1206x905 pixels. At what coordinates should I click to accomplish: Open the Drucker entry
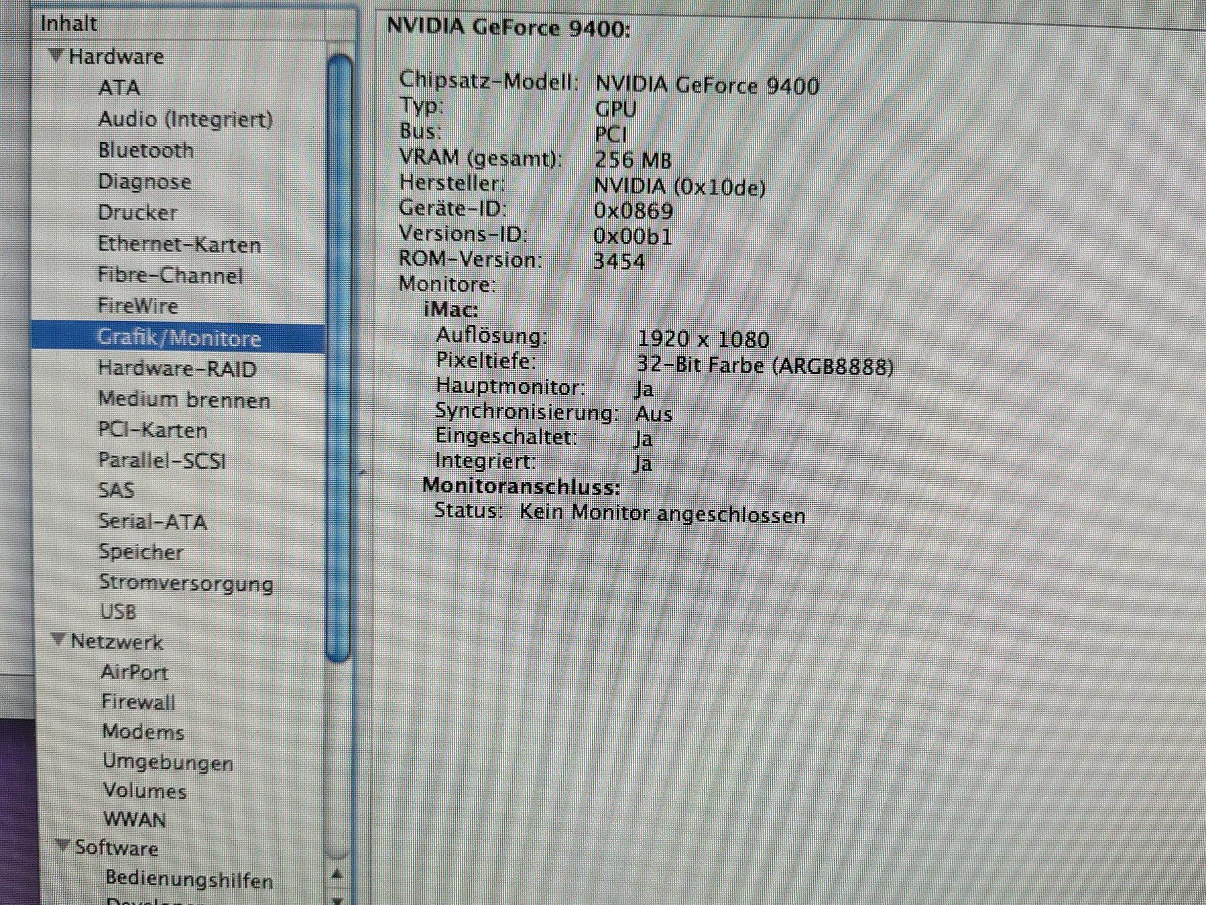[137, 213]
